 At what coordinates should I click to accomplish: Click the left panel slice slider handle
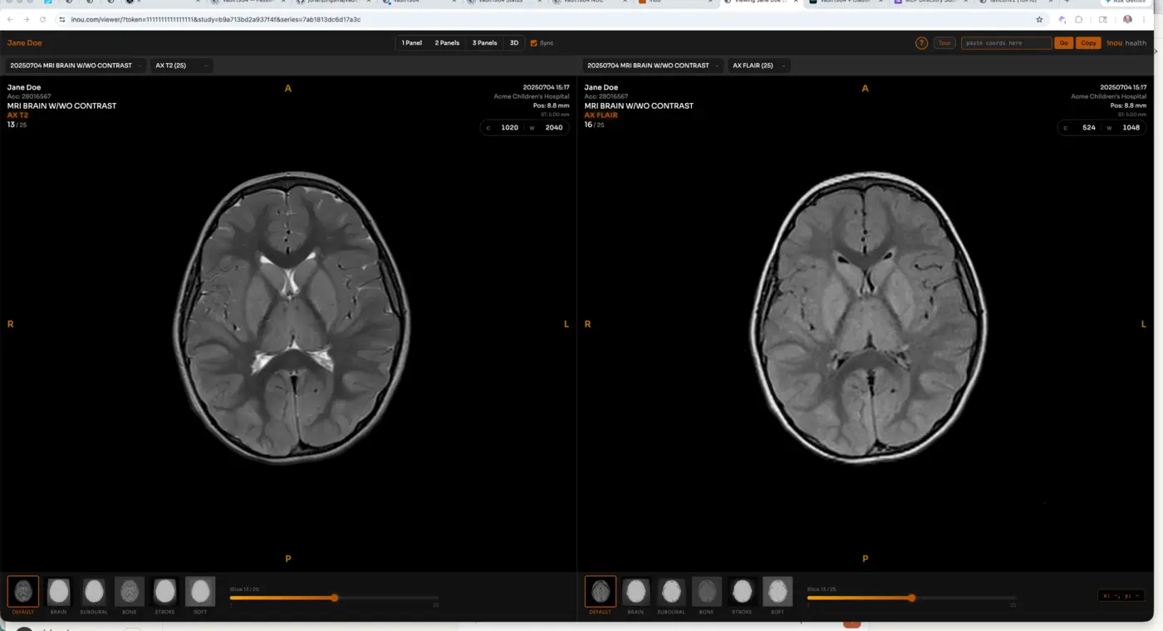click(334, 598)
